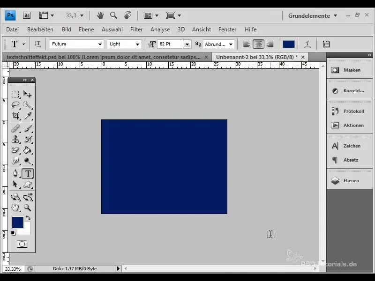375x281 pixels.
Task: Select the Clone Stamp tool
Action: 15,139
